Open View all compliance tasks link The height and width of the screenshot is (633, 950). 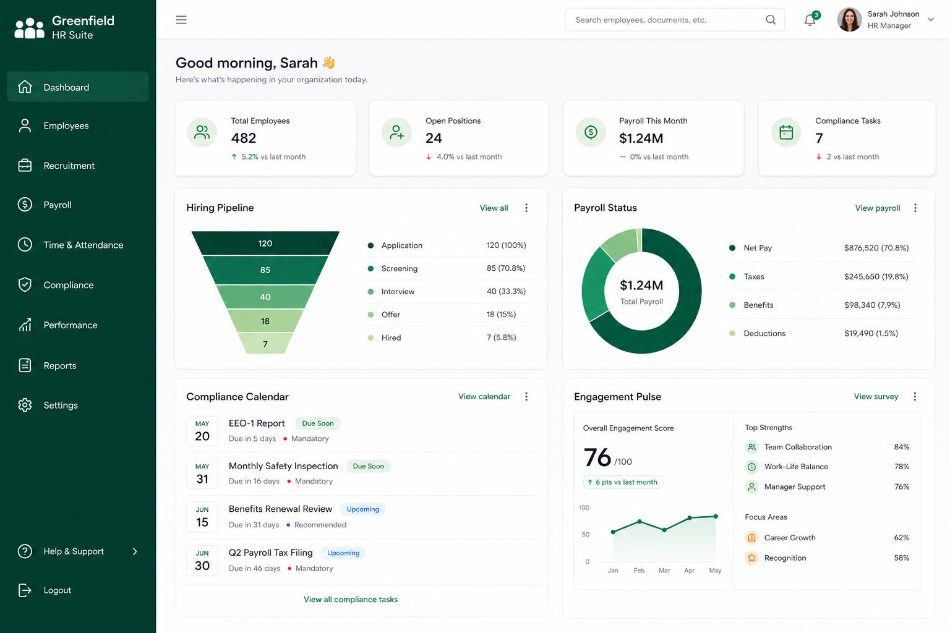351,600
